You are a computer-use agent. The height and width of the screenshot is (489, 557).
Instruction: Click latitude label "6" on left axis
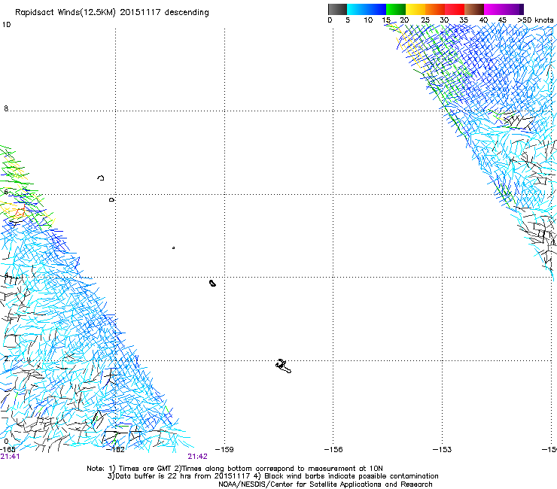pos(6,192)
